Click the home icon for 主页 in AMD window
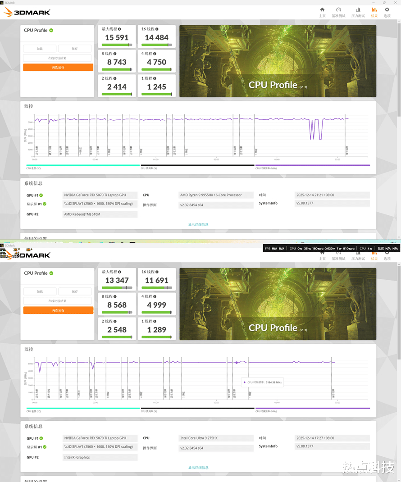401x482 pixels. 322,9
